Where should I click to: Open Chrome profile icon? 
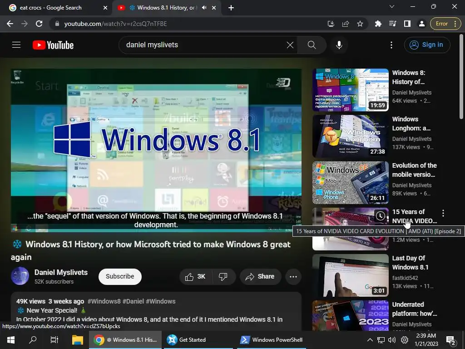[x=422, y=24]
